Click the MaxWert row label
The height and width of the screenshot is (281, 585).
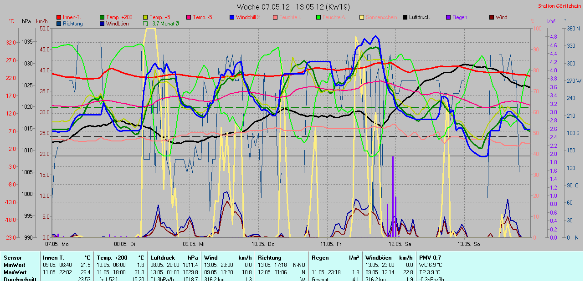click(15, 272)
